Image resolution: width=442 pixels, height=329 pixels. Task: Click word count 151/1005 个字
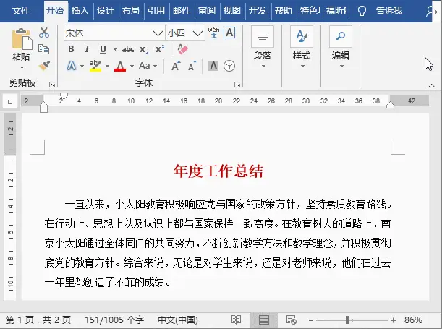pos(114,320)
